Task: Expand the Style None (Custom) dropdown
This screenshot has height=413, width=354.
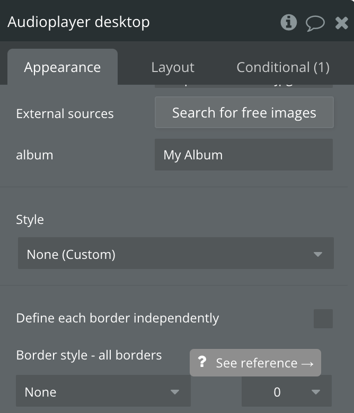Action: pyautogui.click(x=176, y=253)
